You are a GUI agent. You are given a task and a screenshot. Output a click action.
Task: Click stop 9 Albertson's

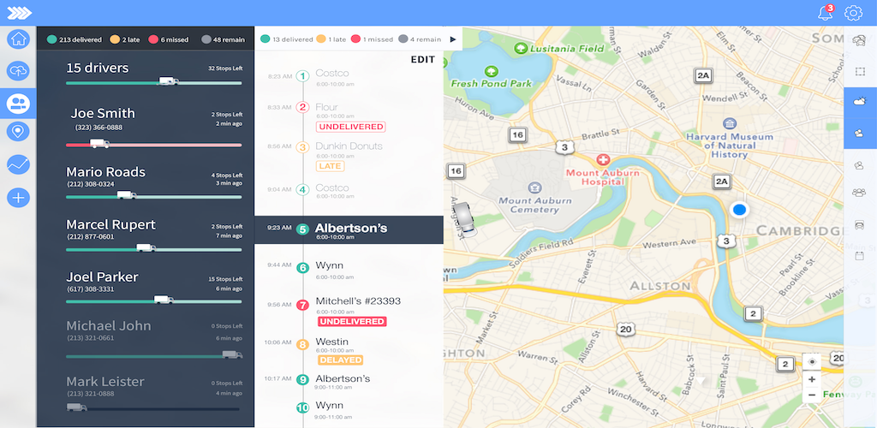[343, 379]
